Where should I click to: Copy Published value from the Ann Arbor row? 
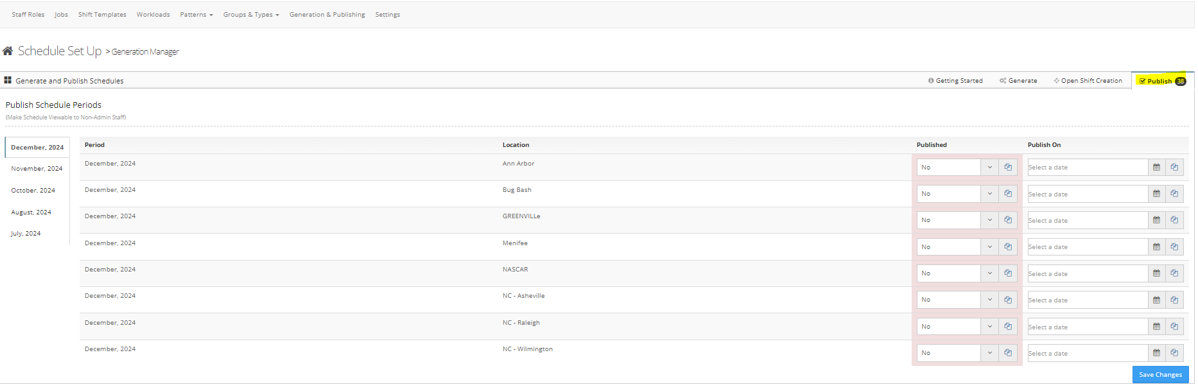tap(1008, 168)
